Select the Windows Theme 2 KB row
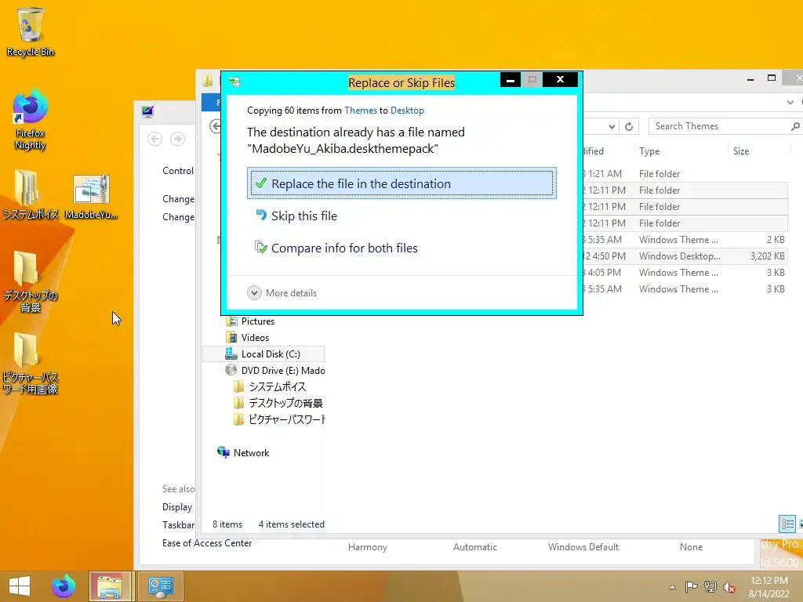 click(x=684, y=240)
